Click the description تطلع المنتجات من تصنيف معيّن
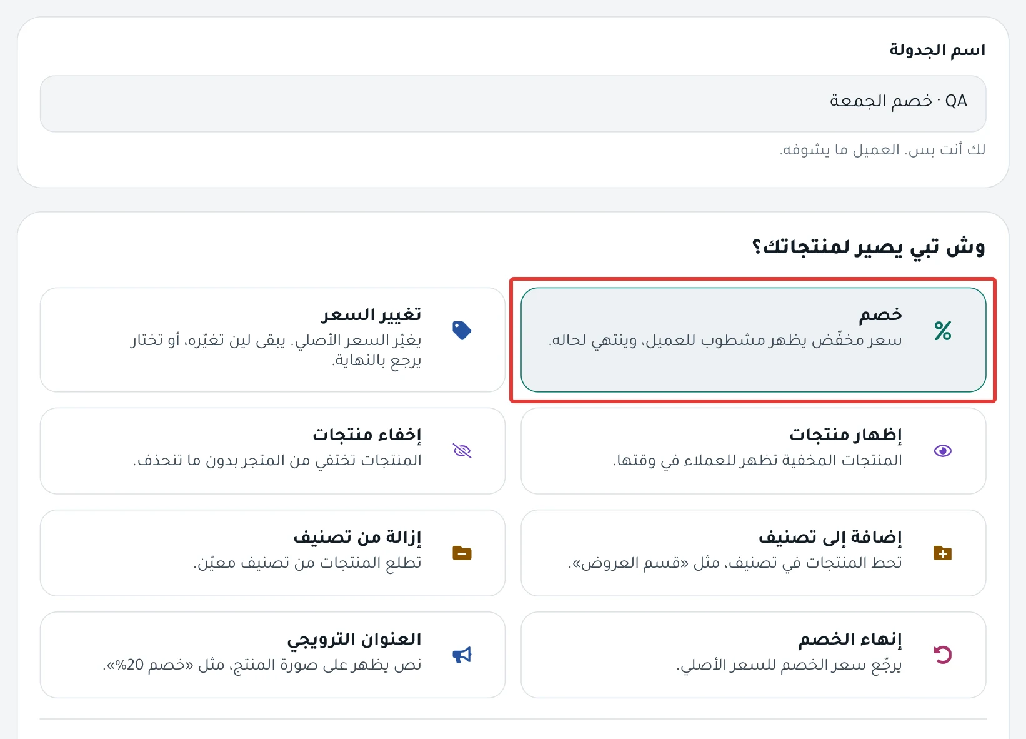 click(307, 563)
